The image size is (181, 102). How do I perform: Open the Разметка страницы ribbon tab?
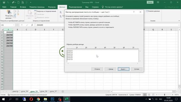tap(37, 7)
